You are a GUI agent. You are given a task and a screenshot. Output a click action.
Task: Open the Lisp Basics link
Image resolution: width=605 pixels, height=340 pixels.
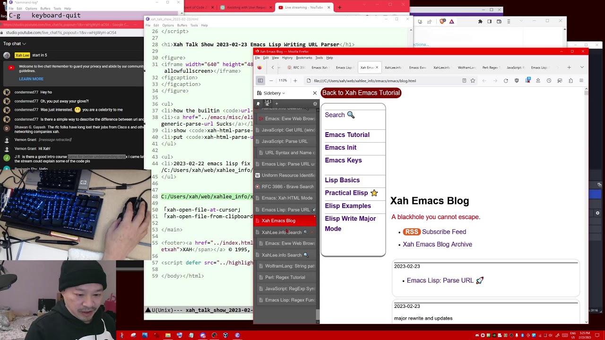(342, 180)
